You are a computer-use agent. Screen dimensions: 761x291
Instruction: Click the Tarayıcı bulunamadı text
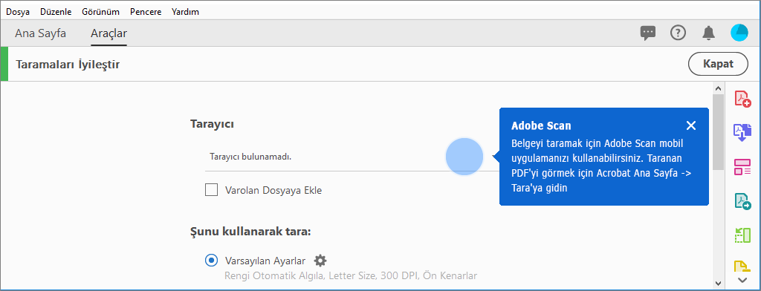click(x=250, y=157)
